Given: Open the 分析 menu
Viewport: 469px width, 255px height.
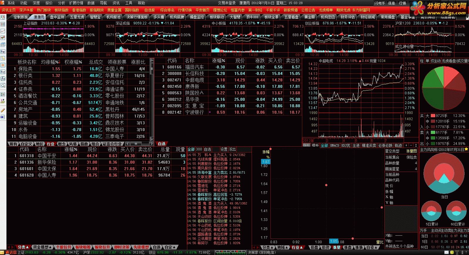Looking at the screenshot, I should (x=62, y=3).
